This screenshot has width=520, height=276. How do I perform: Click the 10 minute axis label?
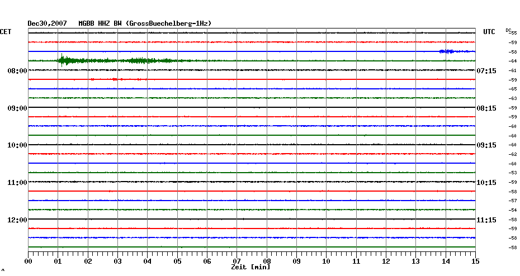(327, 261)
